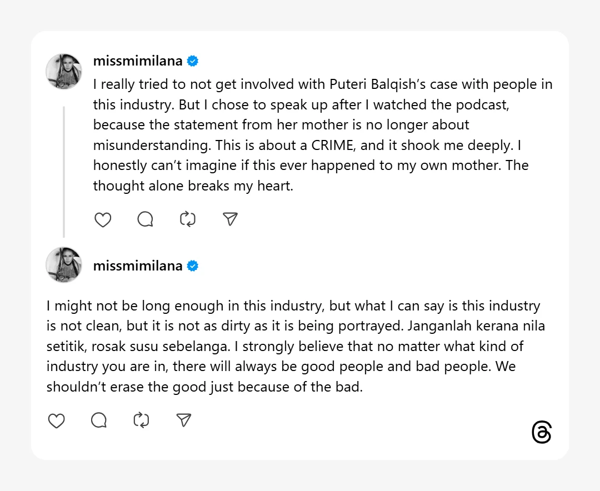Viewport: 600px width, 491px height.
Task: Like the first missmimilana post
Action: (103, 220)
